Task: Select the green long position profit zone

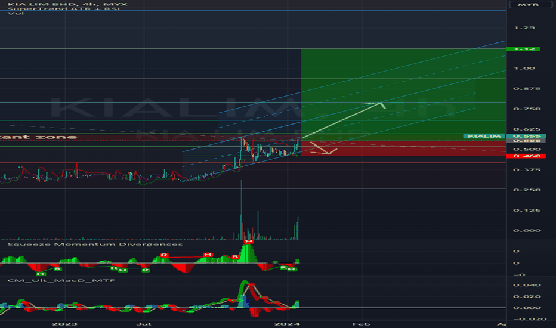Action: point(403,95)
